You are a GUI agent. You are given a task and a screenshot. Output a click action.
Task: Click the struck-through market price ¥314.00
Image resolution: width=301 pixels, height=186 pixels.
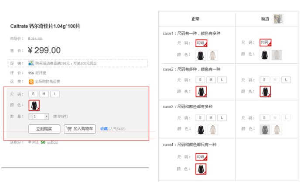click(35, 39)
